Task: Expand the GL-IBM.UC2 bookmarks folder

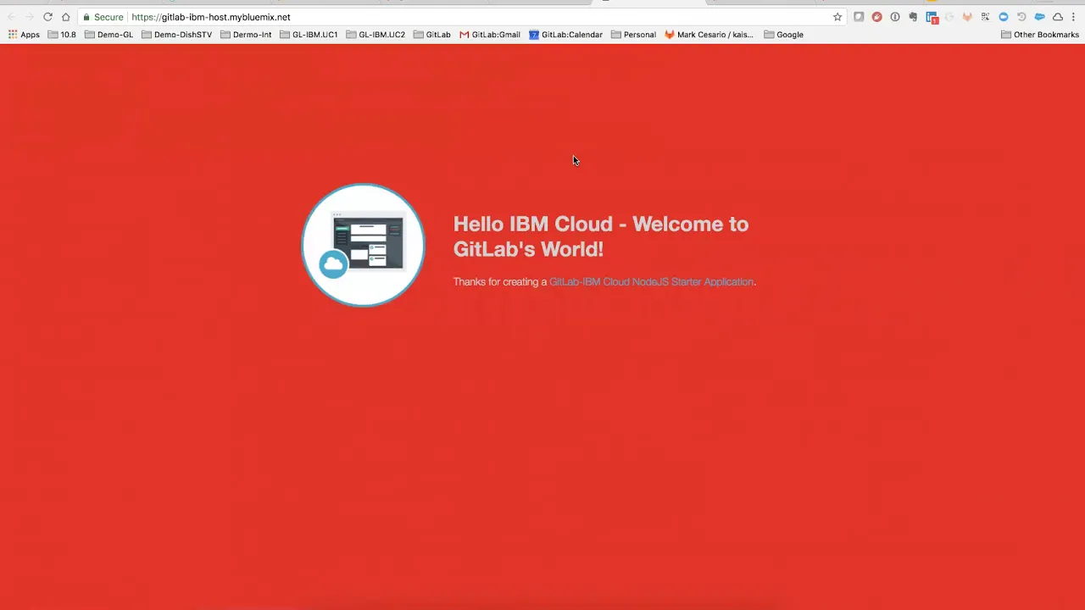Action: [x=376, y=35]
